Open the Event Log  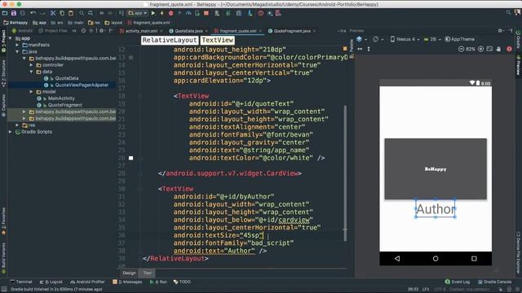pos(457,282)
